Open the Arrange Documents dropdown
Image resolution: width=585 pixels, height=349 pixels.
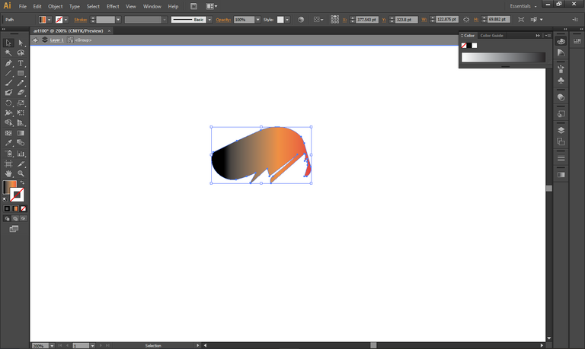click(x=211, y=6)
